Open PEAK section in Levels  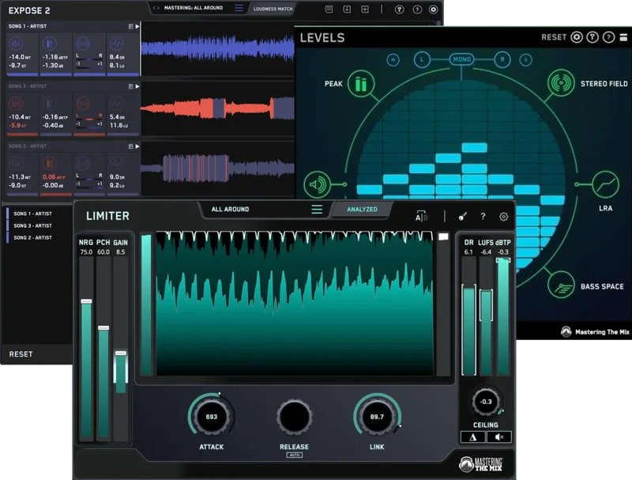click(361, 84)
